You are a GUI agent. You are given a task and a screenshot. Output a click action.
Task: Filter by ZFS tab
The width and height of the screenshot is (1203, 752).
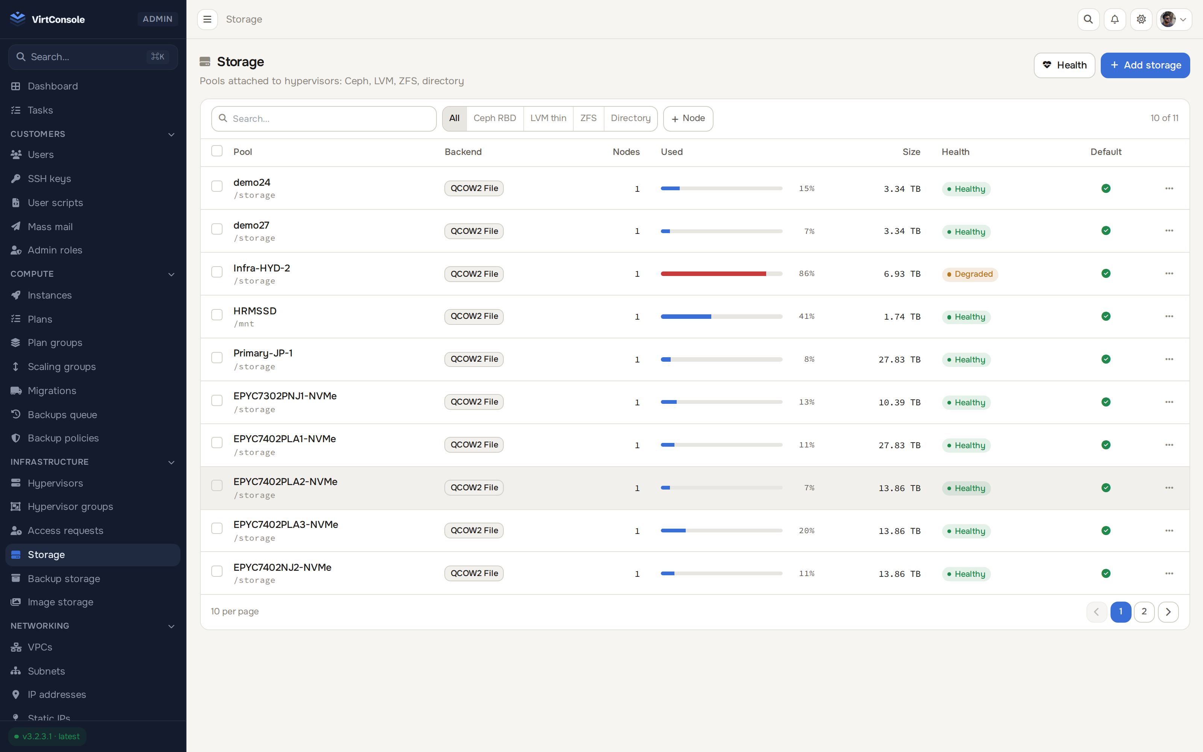(x=588, y=118)
